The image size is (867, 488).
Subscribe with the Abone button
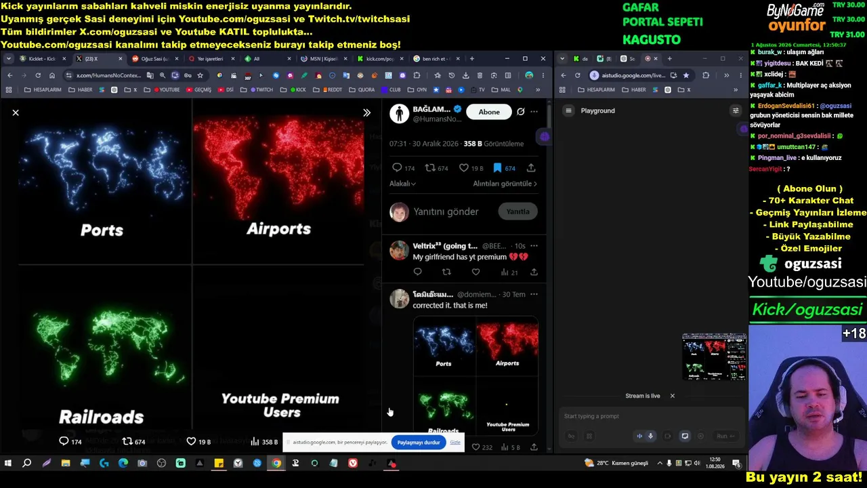click(x=489, y=112)
